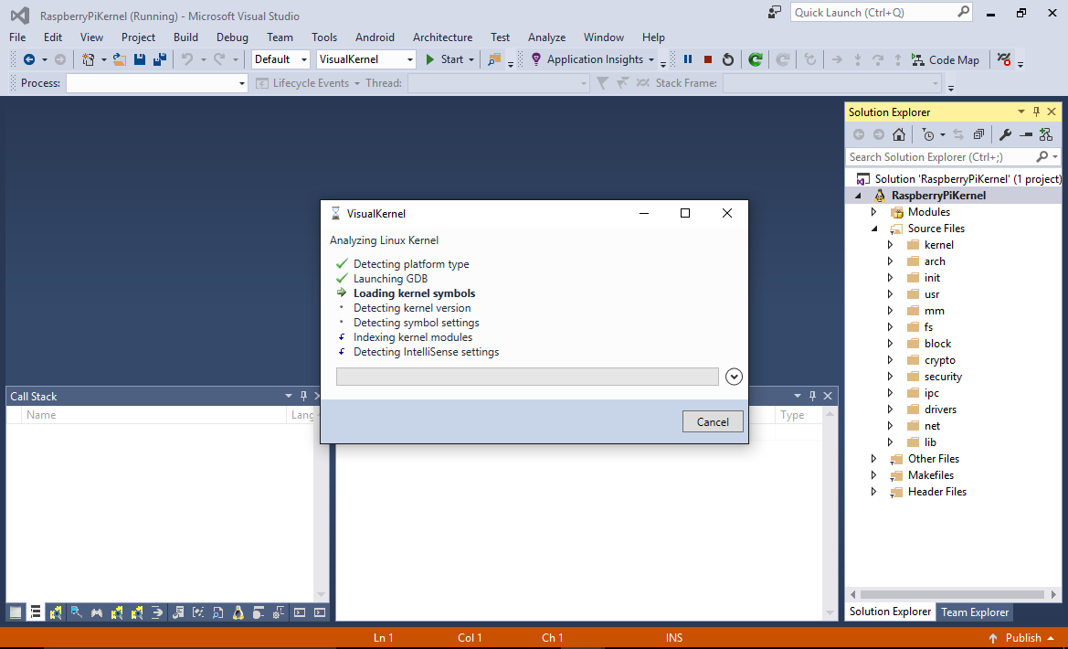Click Preview Selected Items icon in Solution Explorer
Viewport: 1068px width, 649px height.
[x=1026, y=134]
